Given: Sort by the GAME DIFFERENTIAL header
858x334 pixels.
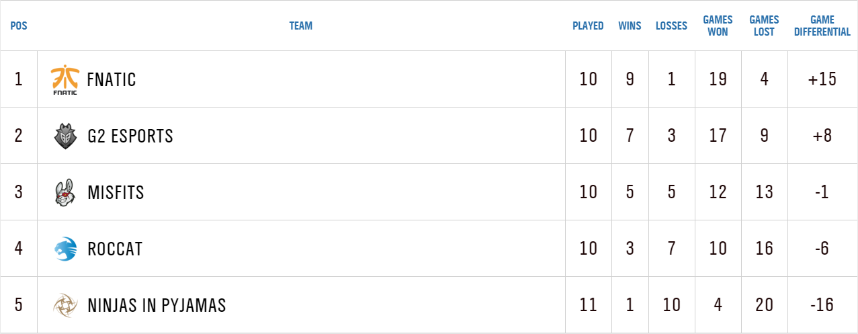Looking at the screenshot, I should coord(822,26).
